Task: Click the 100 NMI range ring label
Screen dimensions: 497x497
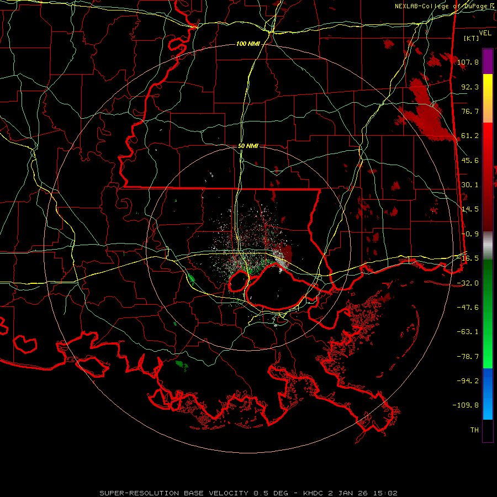Action: coord(248,44)
